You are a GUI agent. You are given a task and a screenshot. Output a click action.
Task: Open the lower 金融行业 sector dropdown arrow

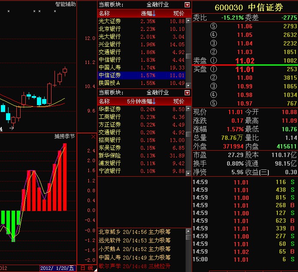(187, 93)
